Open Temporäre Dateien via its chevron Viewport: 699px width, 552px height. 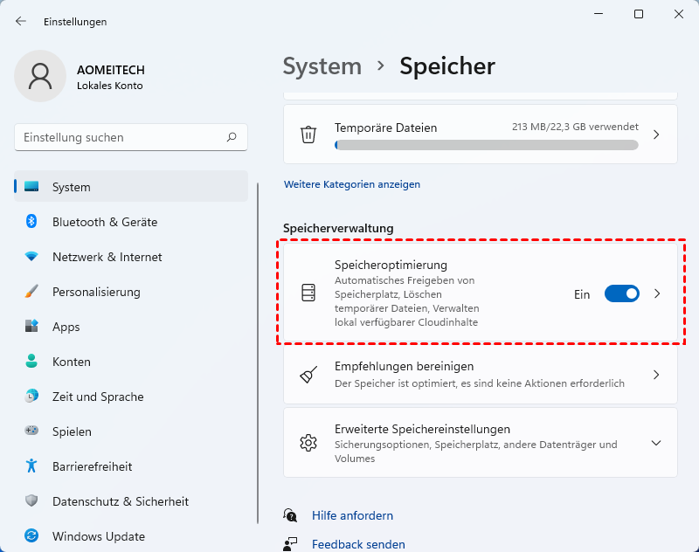[656, 135]
